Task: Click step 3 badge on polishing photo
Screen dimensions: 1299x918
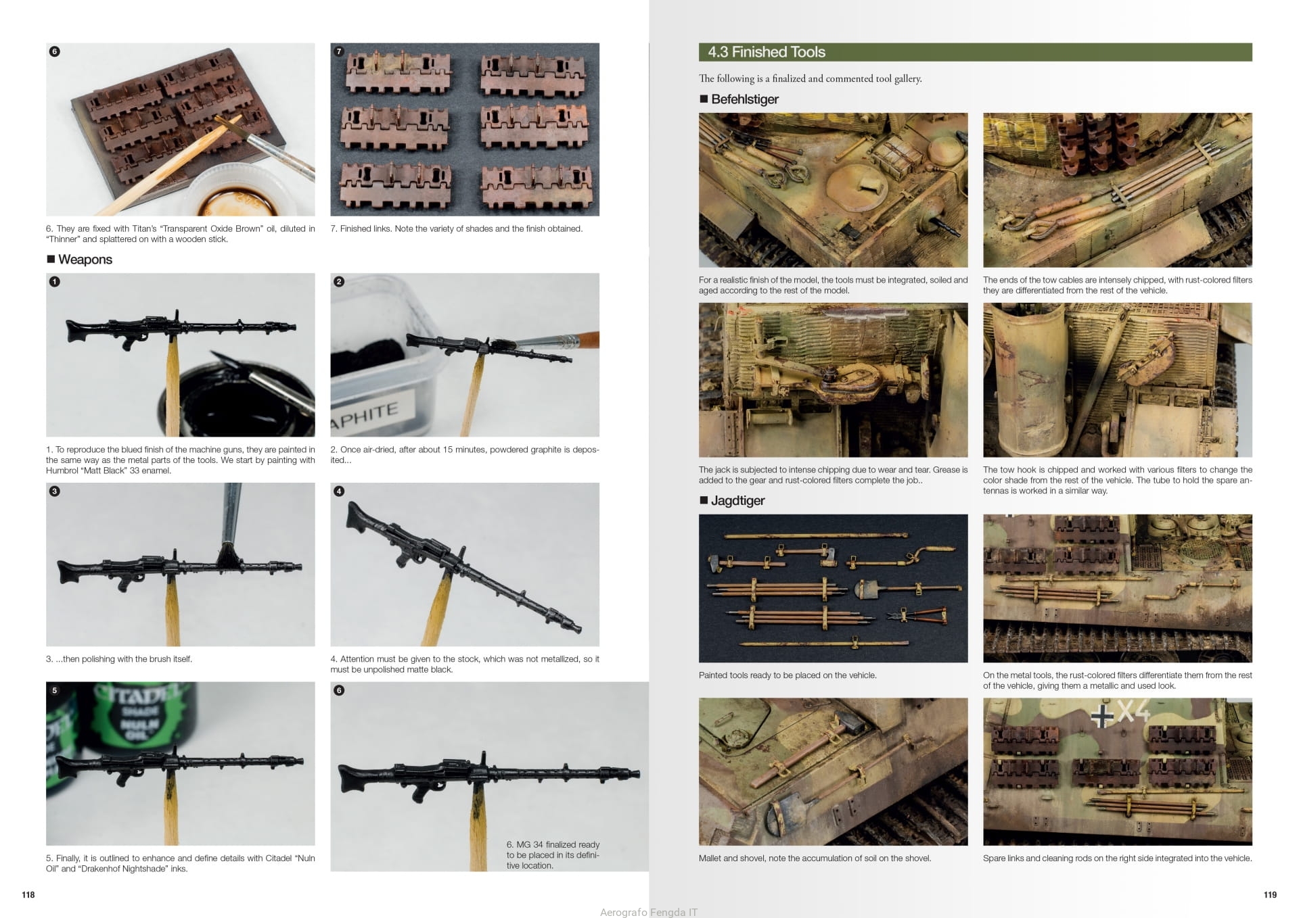Action: click(x=55, y=491)
